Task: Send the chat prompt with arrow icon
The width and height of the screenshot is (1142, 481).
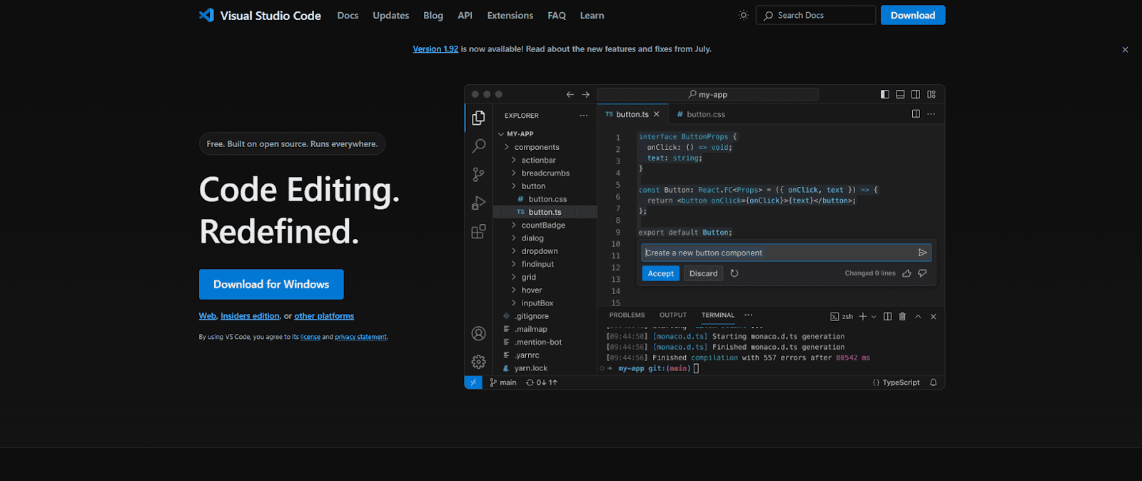Action: (x=922, y=253)
